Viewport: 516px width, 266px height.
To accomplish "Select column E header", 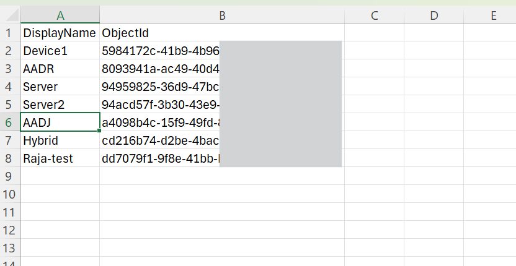I will tap(490, 15).
